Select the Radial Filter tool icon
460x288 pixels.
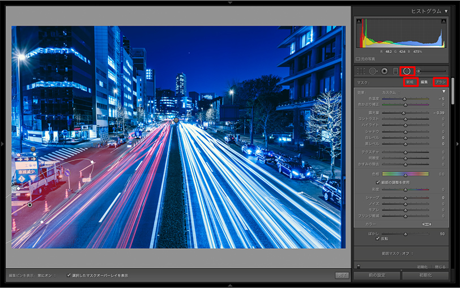(x=407, y=71)
